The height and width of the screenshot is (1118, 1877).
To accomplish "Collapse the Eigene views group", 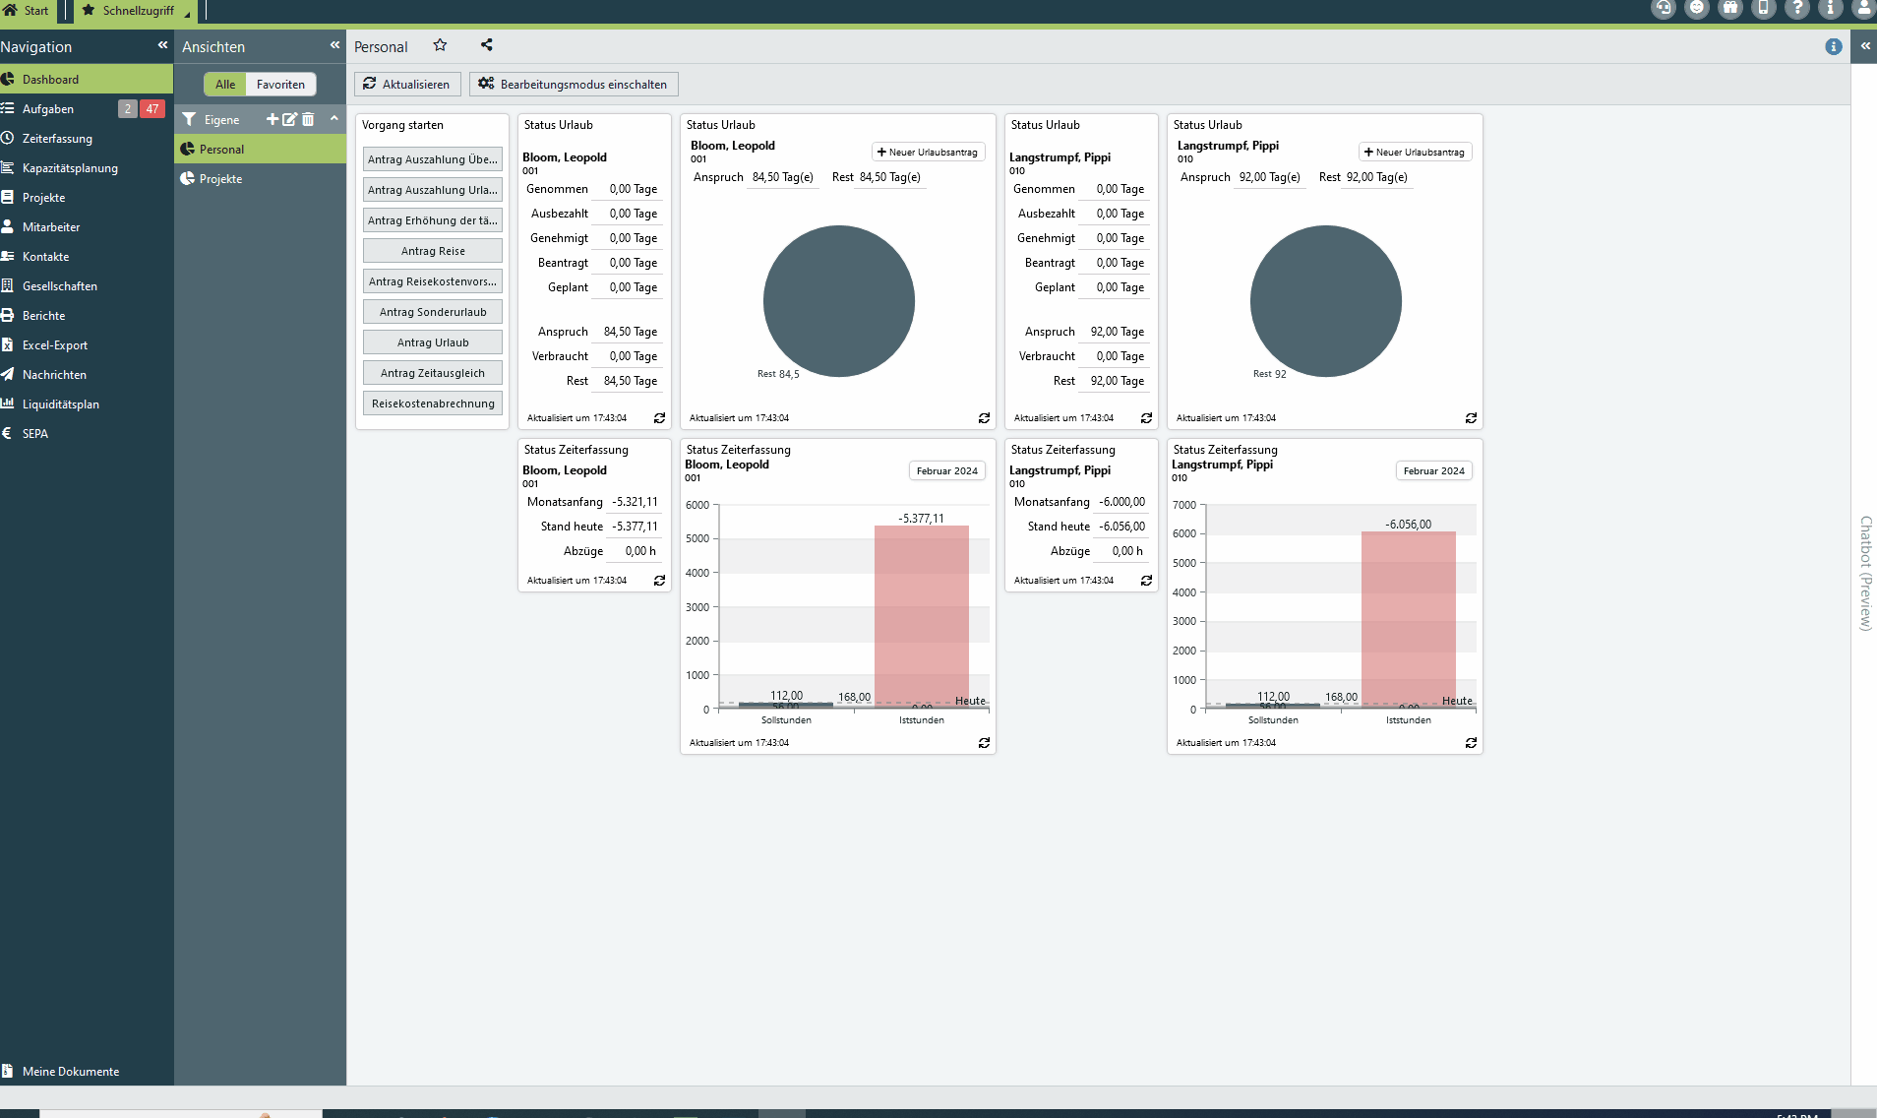I will 333,119.
